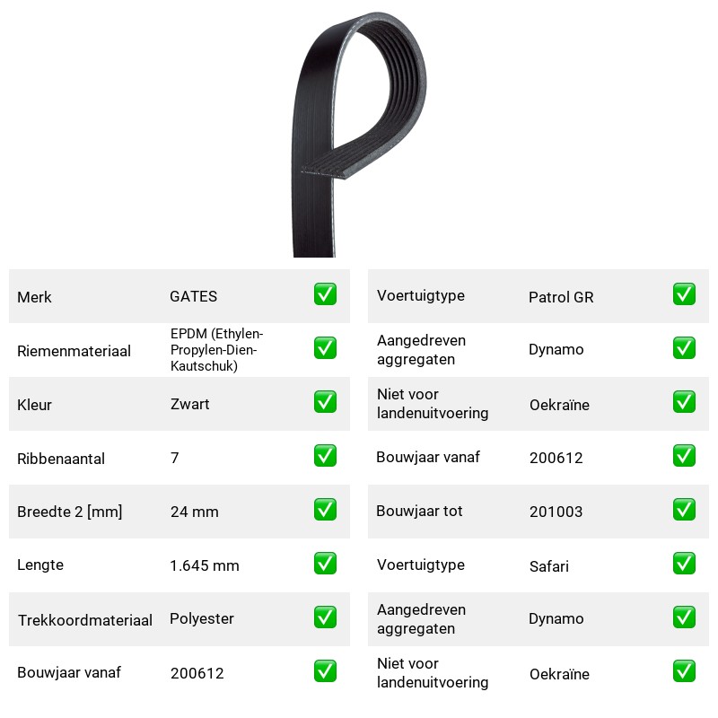This screenshot has height=718, width=718.
Task: Click the checkmark icon for Riemenmateriaal row
Action: [325, 348]
